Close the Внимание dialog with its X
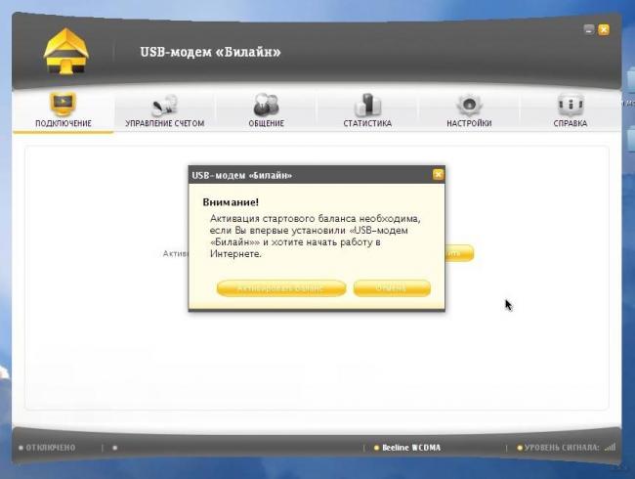 438,174
